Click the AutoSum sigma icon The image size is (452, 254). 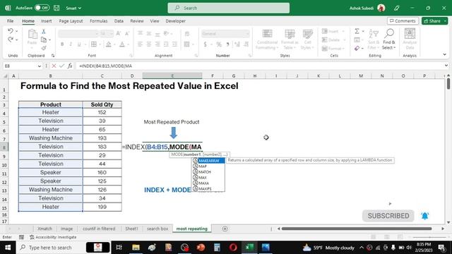(357, 31)
